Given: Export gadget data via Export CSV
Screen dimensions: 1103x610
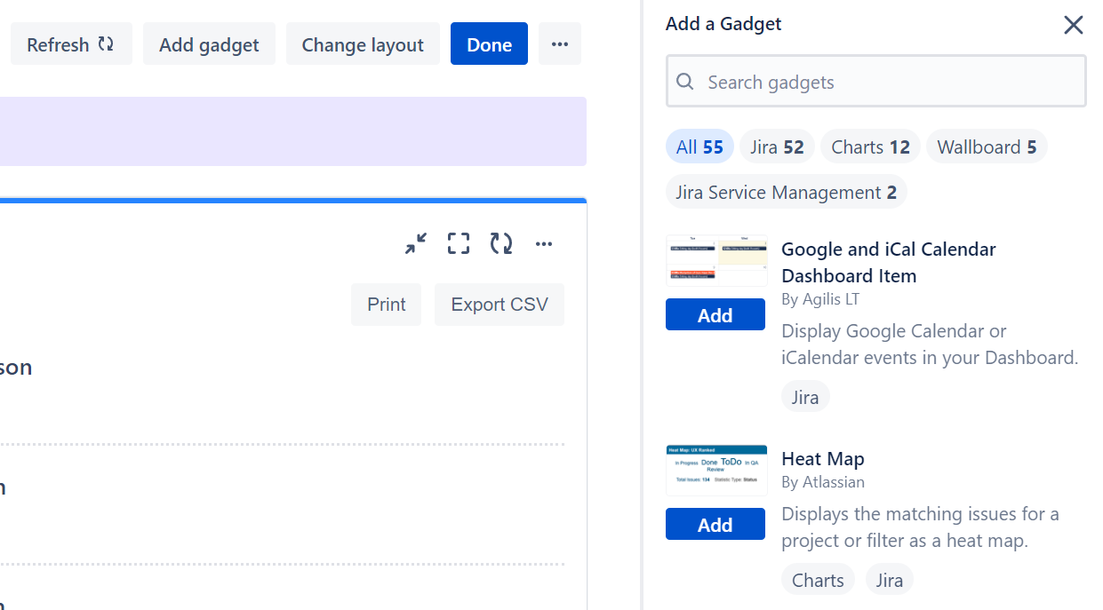Looking at the screenshot, I should 499,305.
